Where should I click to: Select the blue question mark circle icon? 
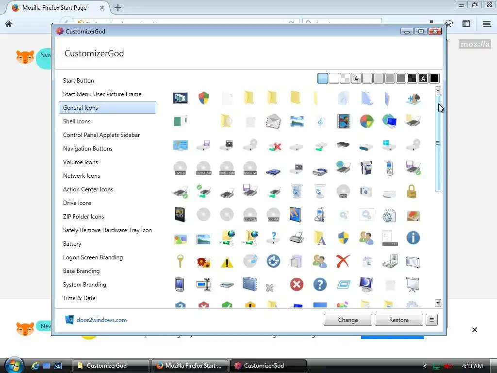(320, 285)
